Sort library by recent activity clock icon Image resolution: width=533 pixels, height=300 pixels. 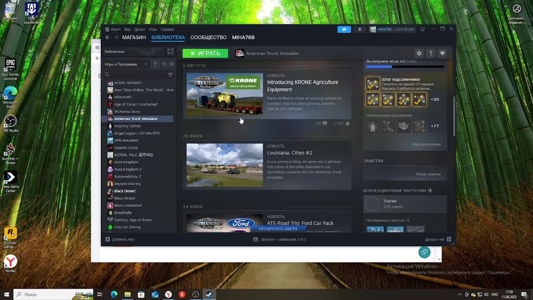point(164,64)
